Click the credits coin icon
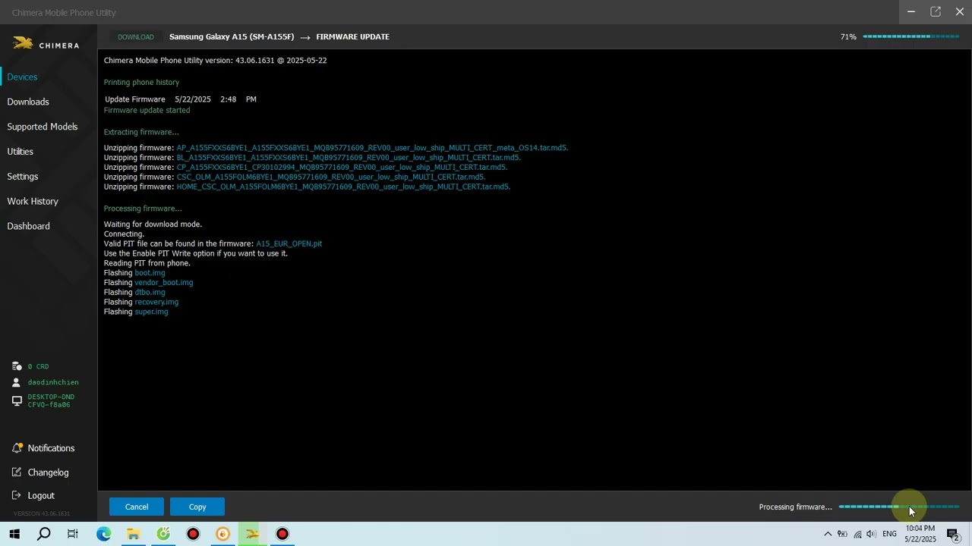This screenshot has width=972, height=546. pos(17,366)
